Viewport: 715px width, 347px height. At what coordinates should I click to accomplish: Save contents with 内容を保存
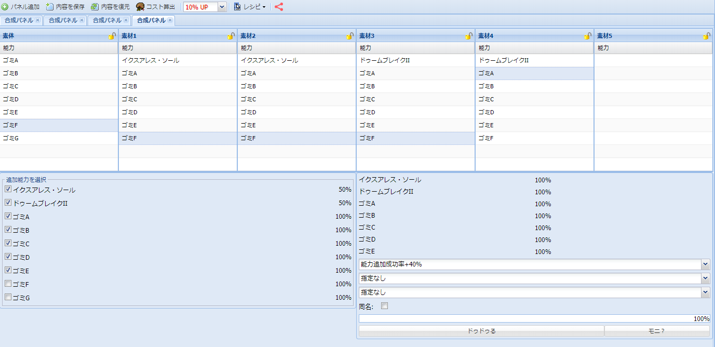[65, 7]
